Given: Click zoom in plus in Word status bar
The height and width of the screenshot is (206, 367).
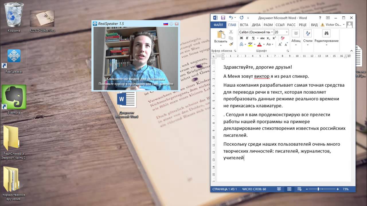Looking at the screenshot, I should [338, 189].
